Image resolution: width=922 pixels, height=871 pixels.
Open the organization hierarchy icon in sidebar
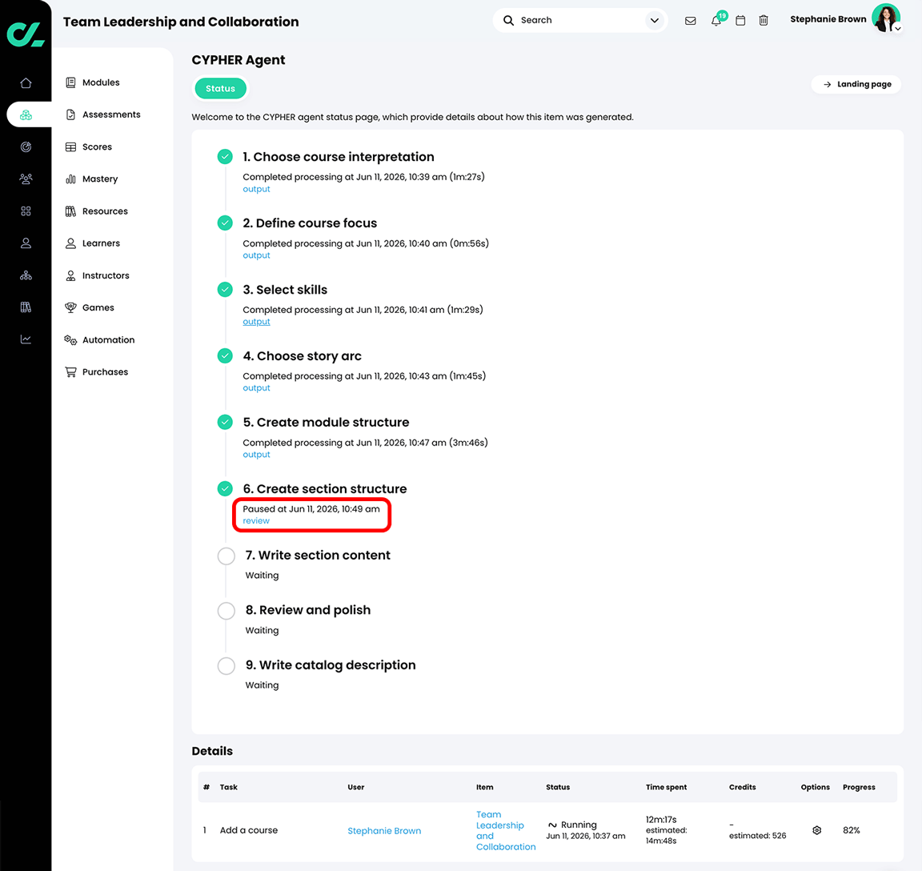[x=26, y=275]
